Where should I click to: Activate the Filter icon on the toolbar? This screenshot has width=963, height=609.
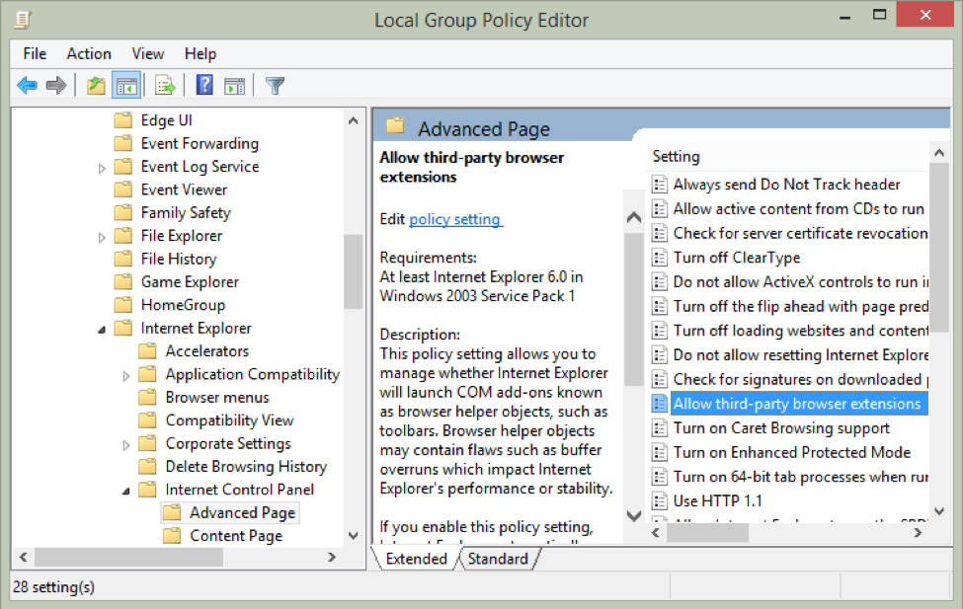click(274, 85)
